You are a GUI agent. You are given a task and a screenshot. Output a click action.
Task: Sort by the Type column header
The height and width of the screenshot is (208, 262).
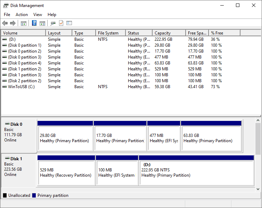(x=84, y=33)
